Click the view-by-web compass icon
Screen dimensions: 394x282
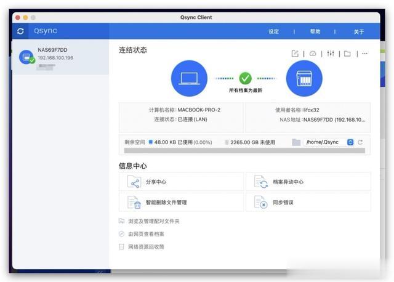click(121, 234)
